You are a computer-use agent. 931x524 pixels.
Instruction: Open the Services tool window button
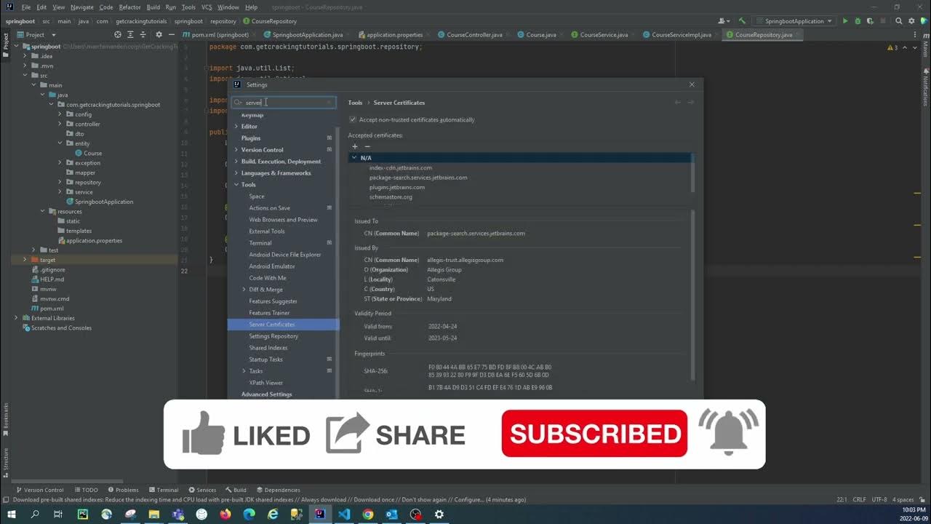click(202, 490)
